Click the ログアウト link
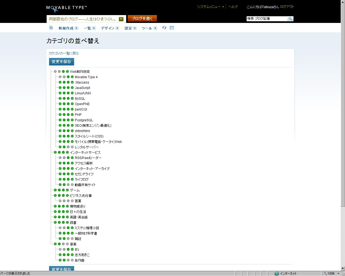 287,7
